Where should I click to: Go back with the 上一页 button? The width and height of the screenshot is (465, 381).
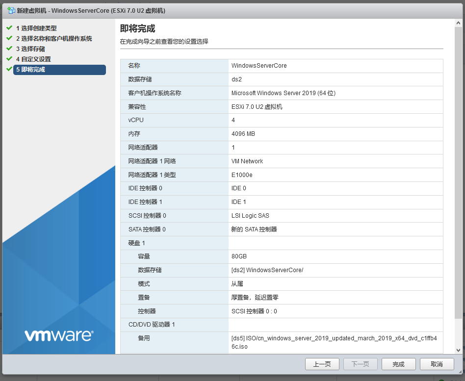click(x=322, y=364)
